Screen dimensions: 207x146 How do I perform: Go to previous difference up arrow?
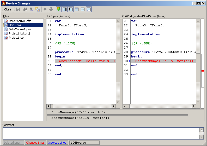[x=45, y=9]
